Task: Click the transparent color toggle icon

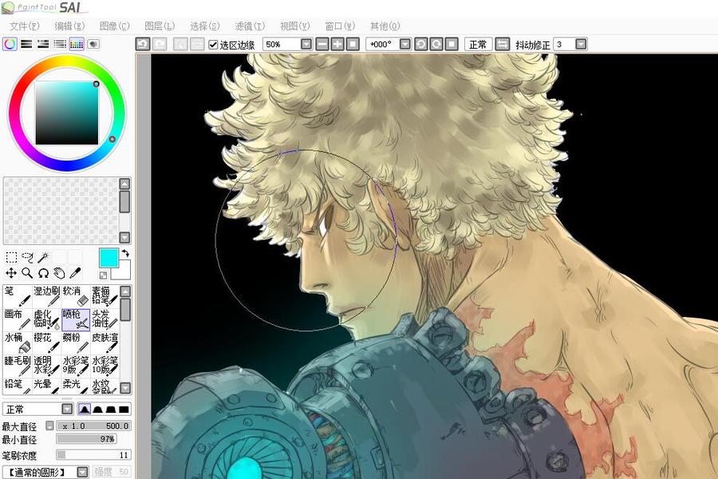Action: click(x=104, y=275)
